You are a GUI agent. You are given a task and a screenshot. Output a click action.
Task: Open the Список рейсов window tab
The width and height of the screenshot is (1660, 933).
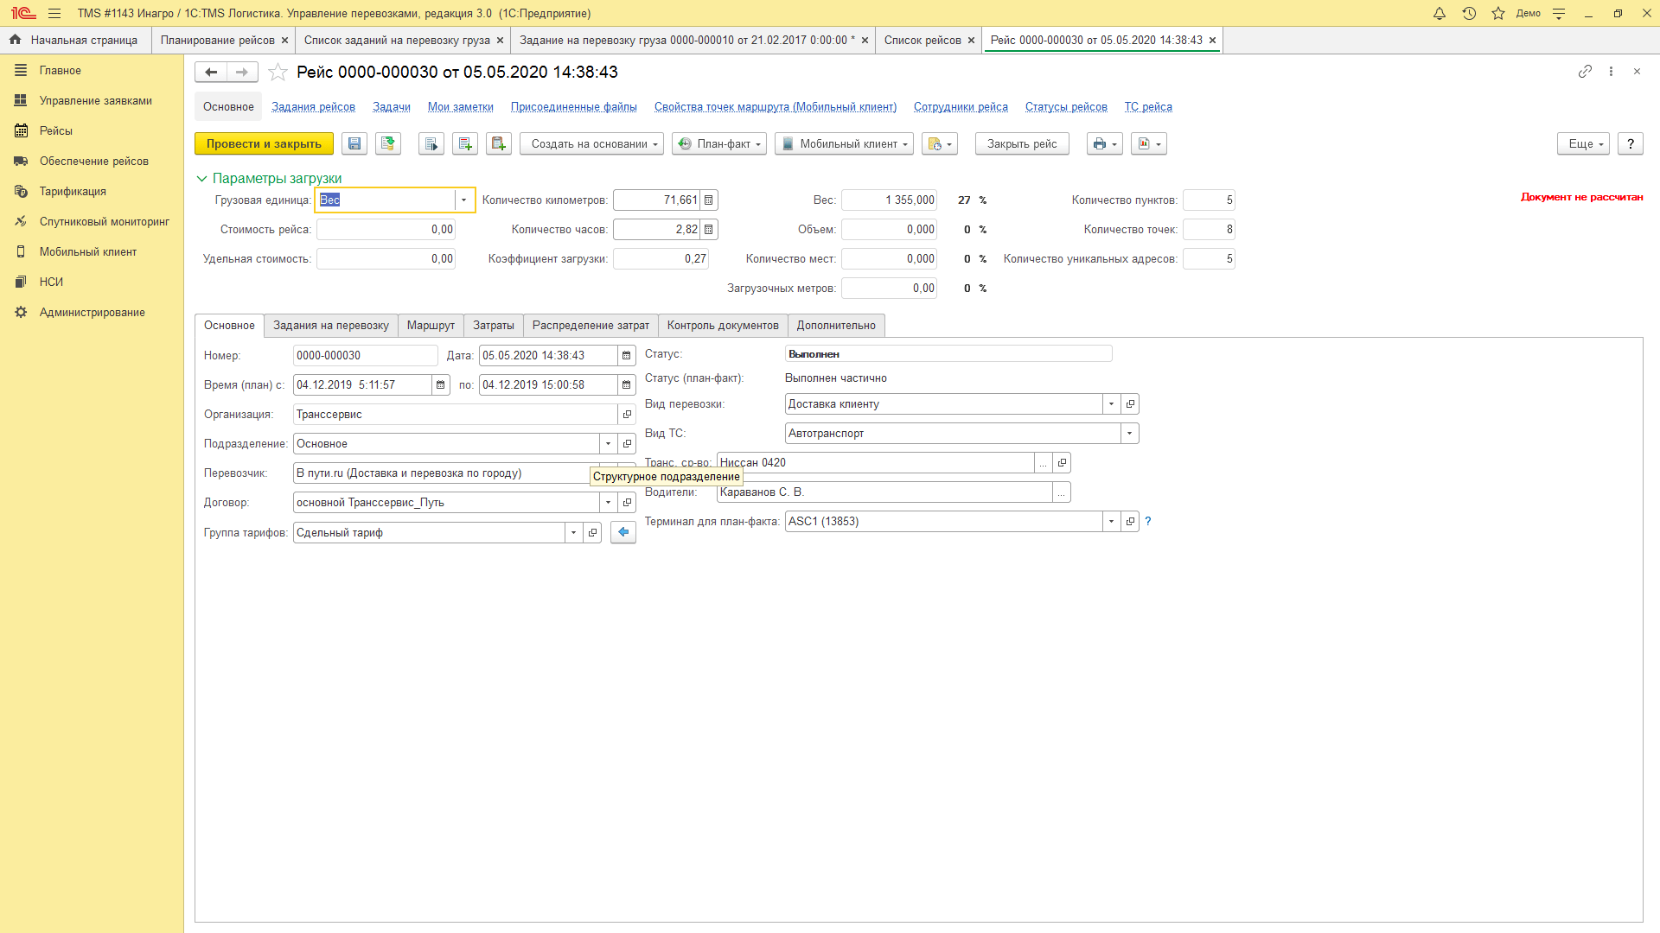coord(923,41)
